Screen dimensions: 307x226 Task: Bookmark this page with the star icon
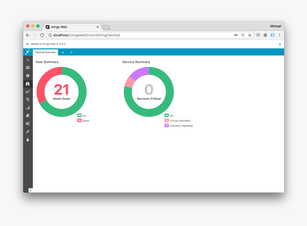coord(250,35)
